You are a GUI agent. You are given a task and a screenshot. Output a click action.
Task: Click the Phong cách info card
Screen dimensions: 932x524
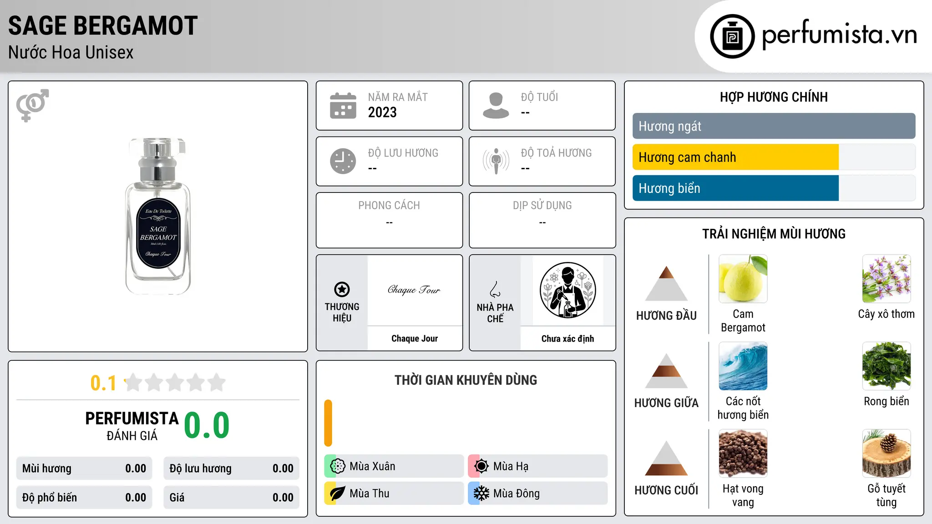click(389, 220)
